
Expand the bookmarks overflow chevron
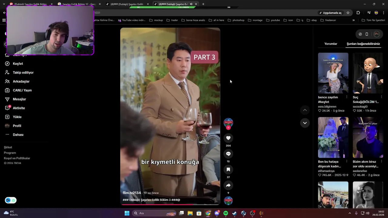click(x=353, y=20)
